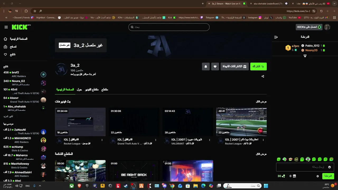Open the Character Selector clip thumbnail
The height and width of the screenshot is (190, 338).
pyautogui.click(x=80, y=171)
